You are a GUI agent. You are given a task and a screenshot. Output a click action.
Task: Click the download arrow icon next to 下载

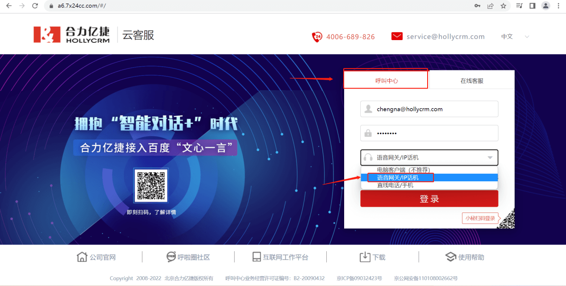(365, 257)
